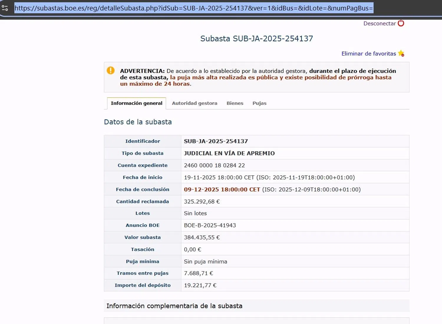Click the Importe del depósito amount

[x=200, y=285]
